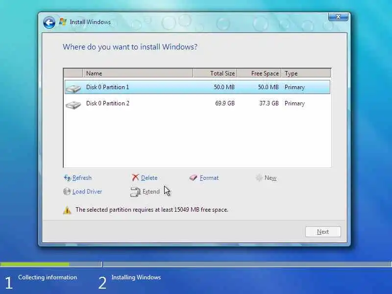Select Disk 0 Partition 1 row
Viewport: 392px width, 294px height.
click(197, 87)
